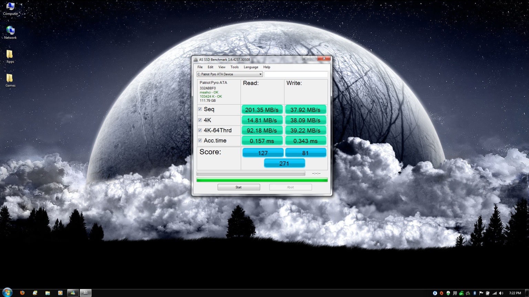Click the Abort button

click(x=290, y=187)
